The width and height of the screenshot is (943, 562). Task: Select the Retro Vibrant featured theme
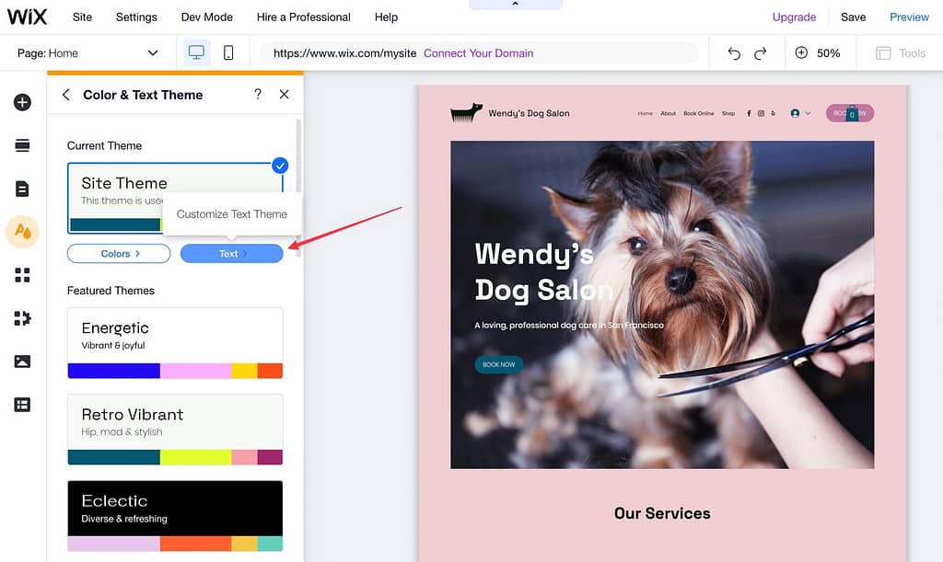175,430
